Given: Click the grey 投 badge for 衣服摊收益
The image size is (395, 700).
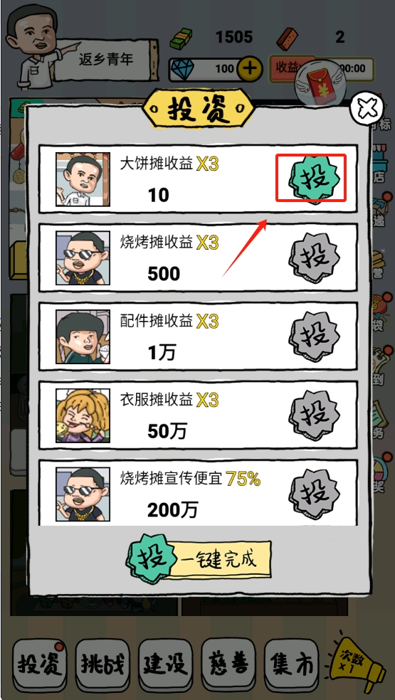Looking at the screenshot, I should 315,415.
